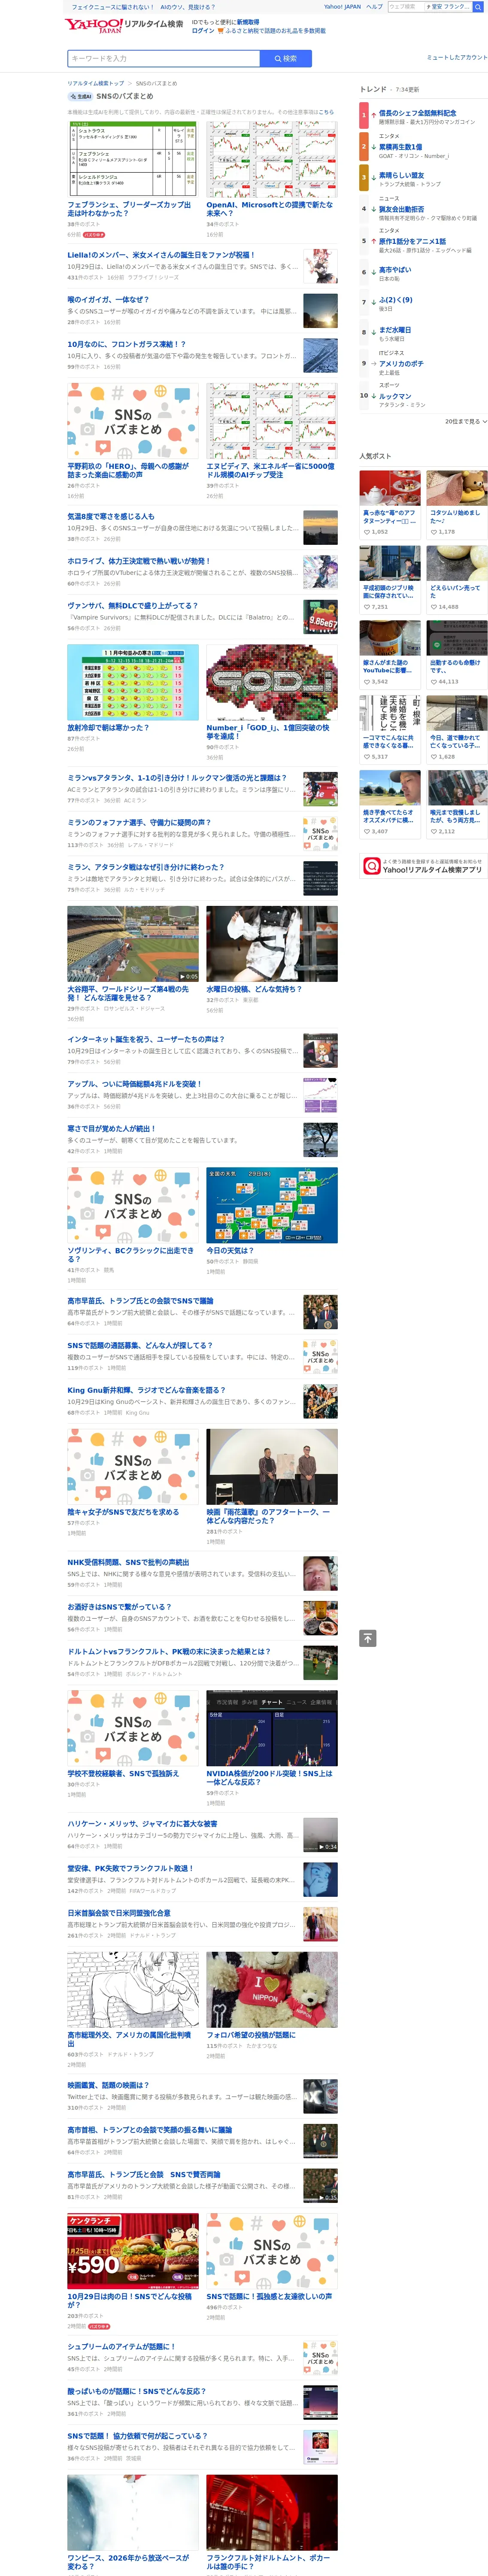Open article 気温8度で寒さを感じる人も
Image resolution: width=488 pixels, height=2576 pixels.
(x=111, y=517)
